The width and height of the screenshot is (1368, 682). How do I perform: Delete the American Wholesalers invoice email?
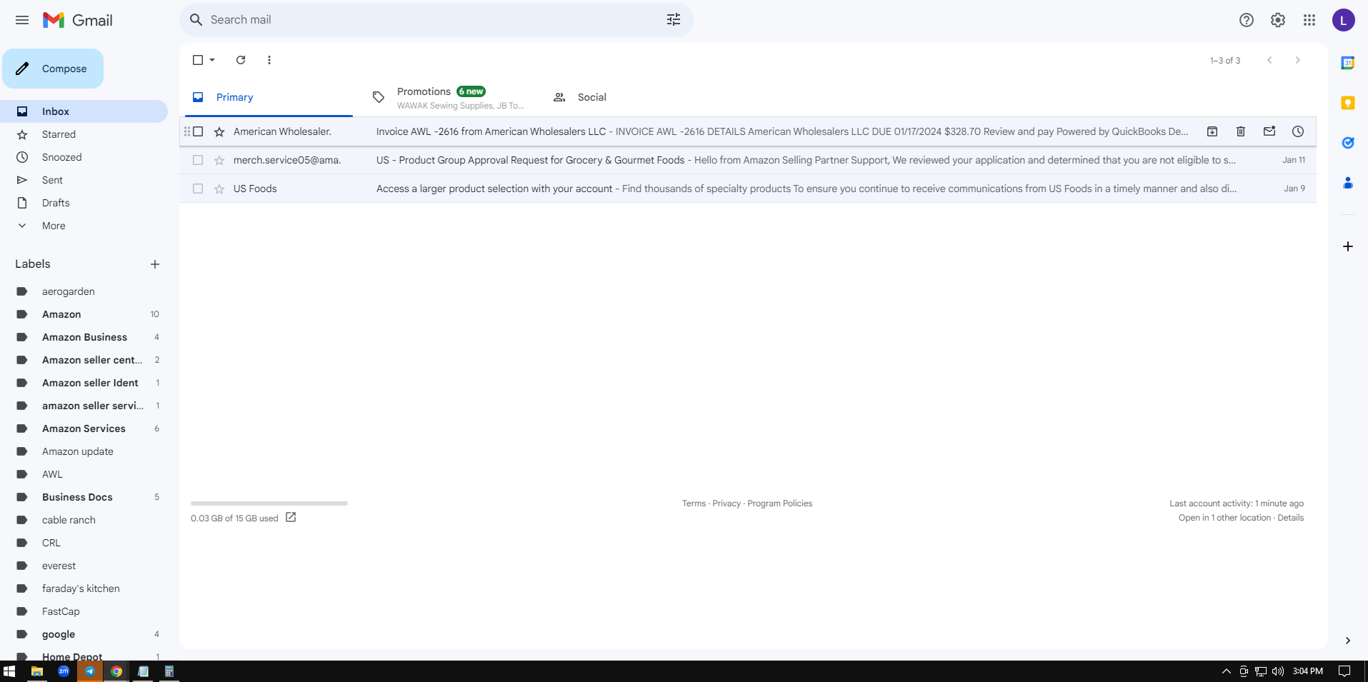click(1241, 131)
